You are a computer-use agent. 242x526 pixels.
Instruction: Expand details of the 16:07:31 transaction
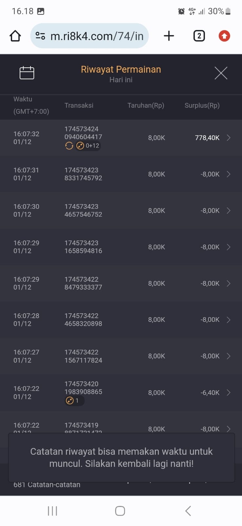pos(229,174)
